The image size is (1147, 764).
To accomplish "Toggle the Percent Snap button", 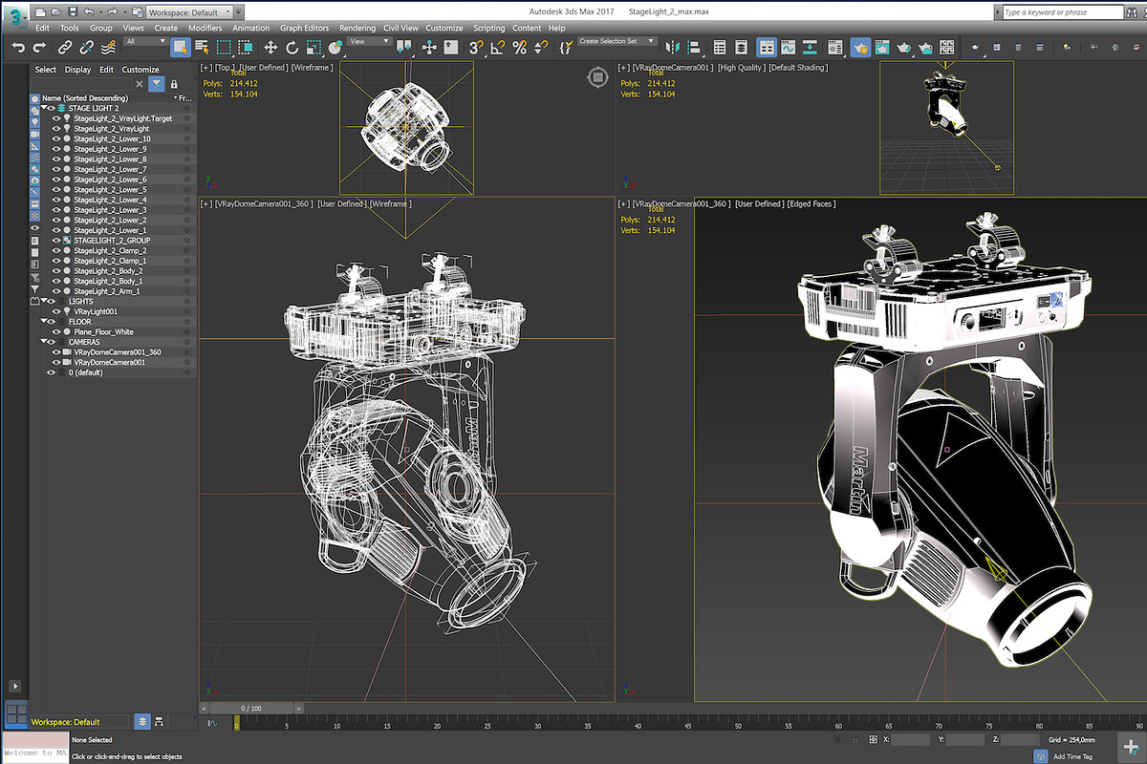I will [x=519, y=47].
